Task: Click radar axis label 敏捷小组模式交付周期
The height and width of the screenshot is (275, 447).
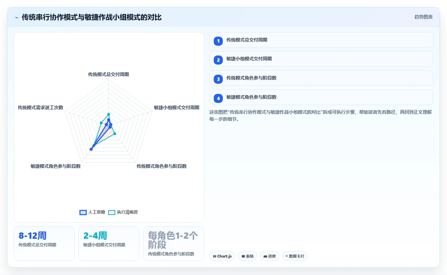Action: (x=177, y=107)
